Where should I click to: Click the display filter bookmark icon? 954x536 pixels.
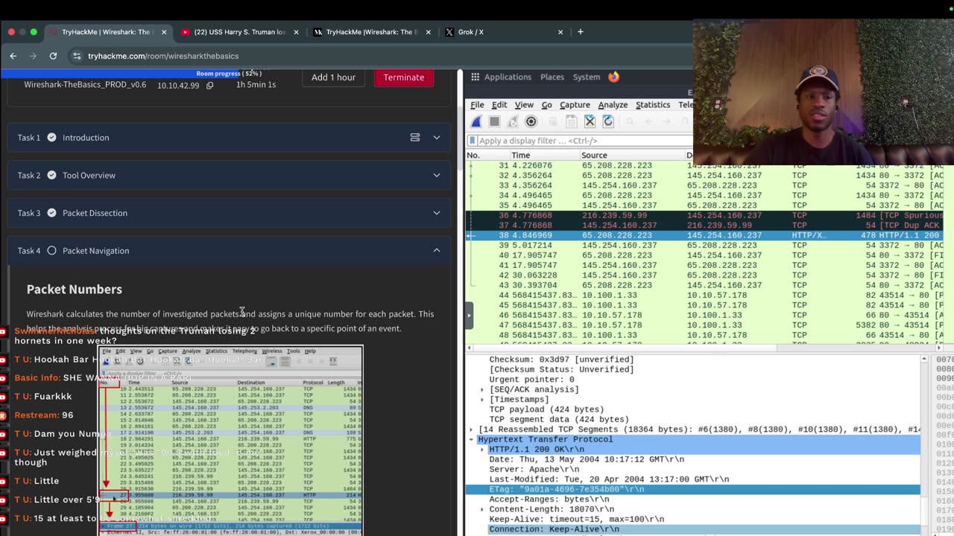[473, 141]
